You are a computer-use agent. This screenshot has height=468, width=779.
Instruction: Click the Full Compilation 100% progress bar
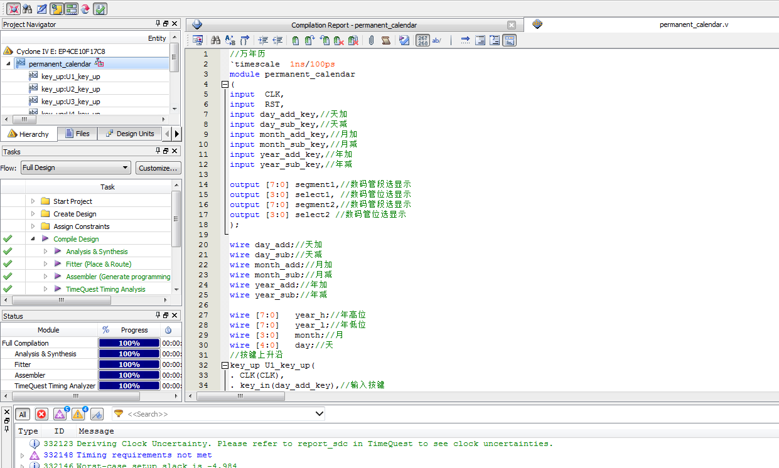tap(129, 343)
